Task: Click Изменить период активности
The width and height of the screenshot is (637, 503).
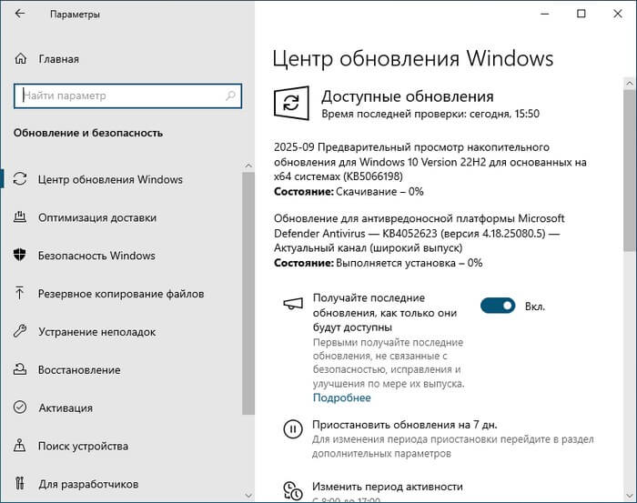Action: [388, 487]
